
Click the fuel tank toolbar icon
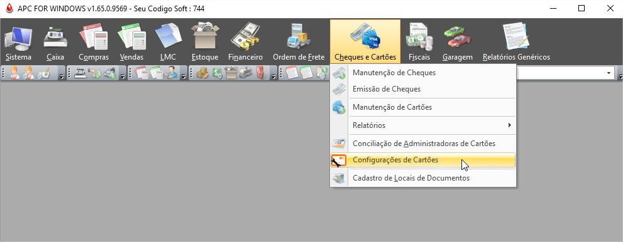246,73
